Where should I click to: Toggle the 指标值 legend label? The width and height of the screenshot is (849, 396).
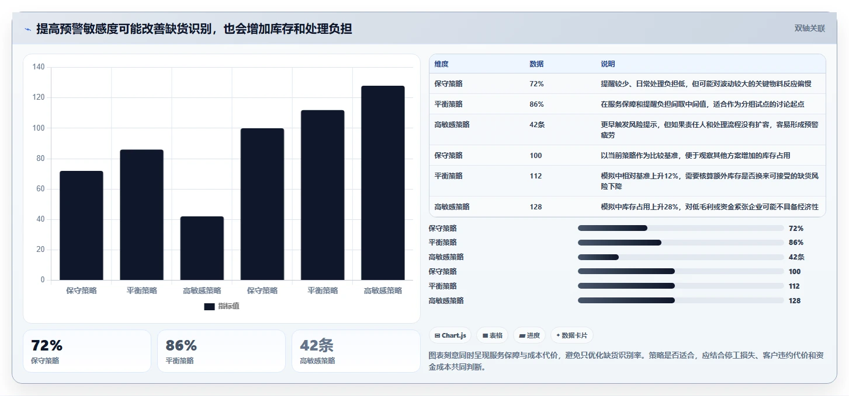click(x=228, y=306)
